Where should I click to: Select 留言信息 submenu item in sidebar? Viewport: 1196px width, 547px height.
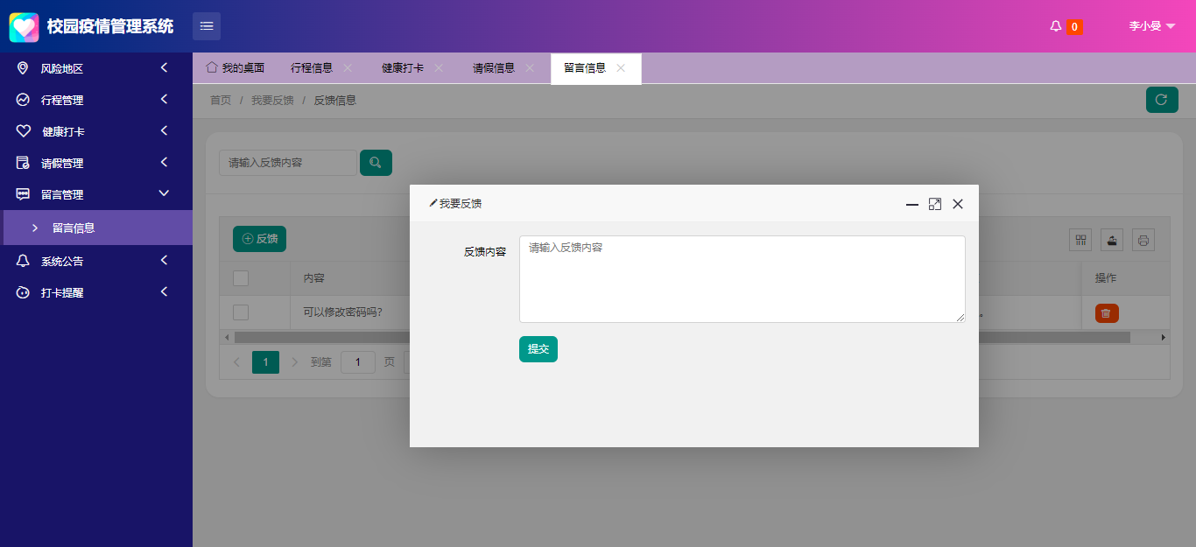pos(96,228)
